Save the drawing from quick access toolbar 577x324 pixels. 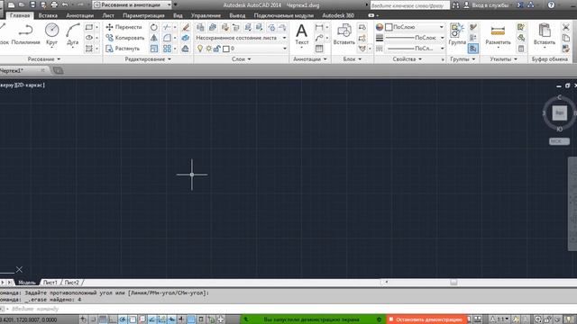pyautogui.click(x=32, y=4)
